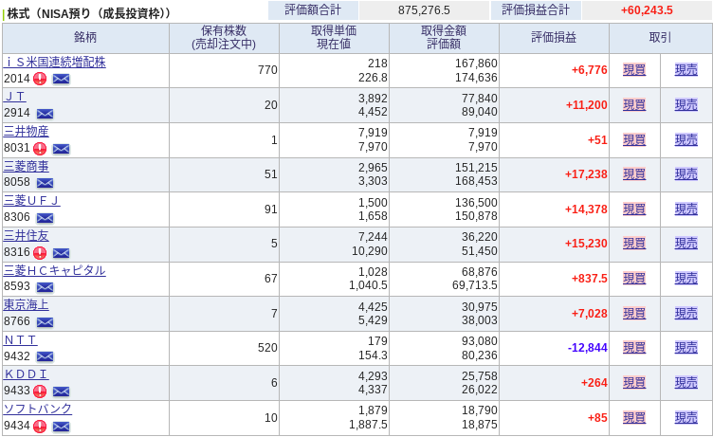Click 現売 in the ＫＤＤＩ row
The width and height of the screenshot is (713, 437).
[x=686, y=383]
